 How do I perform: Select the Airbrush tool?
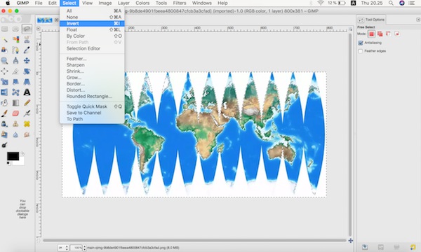(x=27, y=113)
